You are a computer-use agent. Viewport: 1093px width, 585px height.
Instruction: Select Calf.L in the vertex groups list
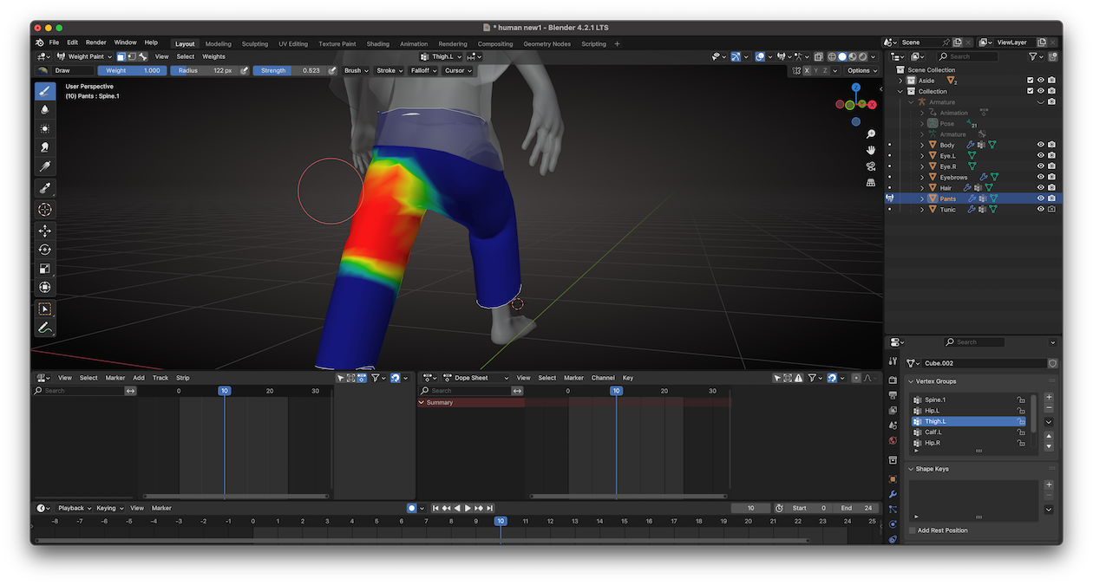pyautogui.click(x=933, y=432)
